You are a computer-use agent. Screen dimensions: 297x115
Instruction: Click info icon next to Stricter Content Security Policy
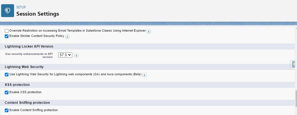67,36
